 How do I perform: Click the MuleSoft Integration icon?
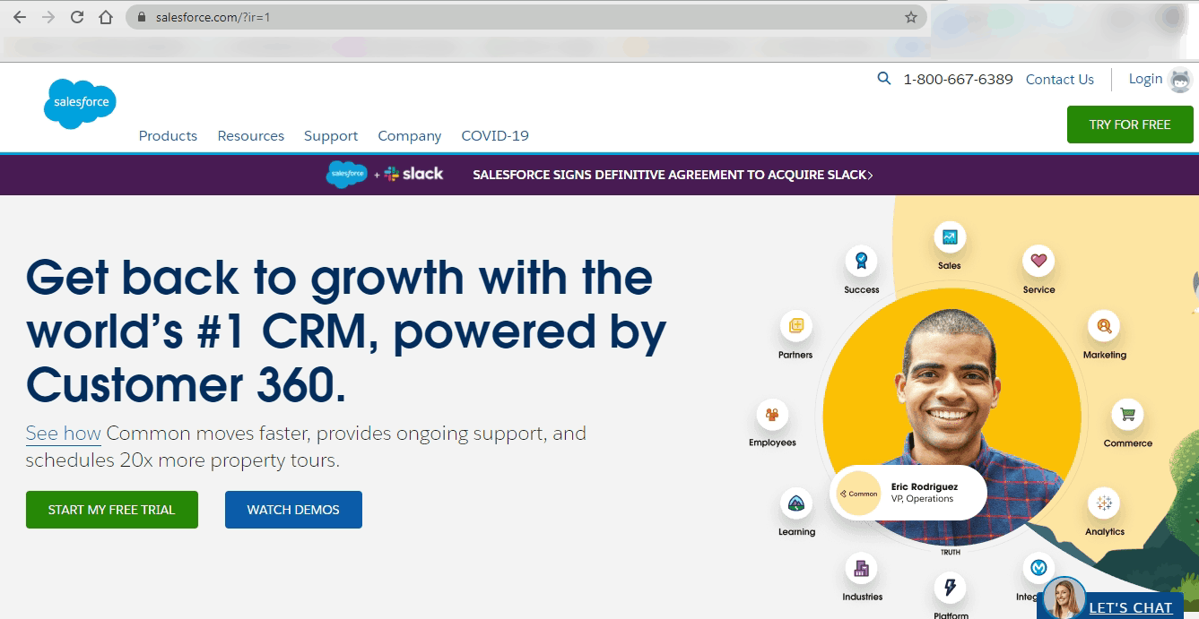[x=1038, y=568]
